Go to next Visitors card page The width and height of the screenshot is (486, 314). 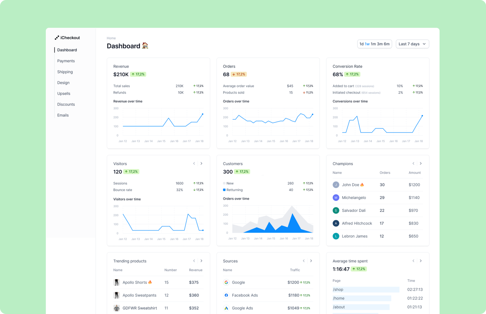tap(201, 163)
